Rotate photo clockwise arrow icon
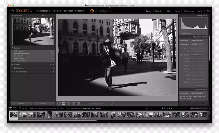This screenshot has width=219, height=133. (107, 103)
